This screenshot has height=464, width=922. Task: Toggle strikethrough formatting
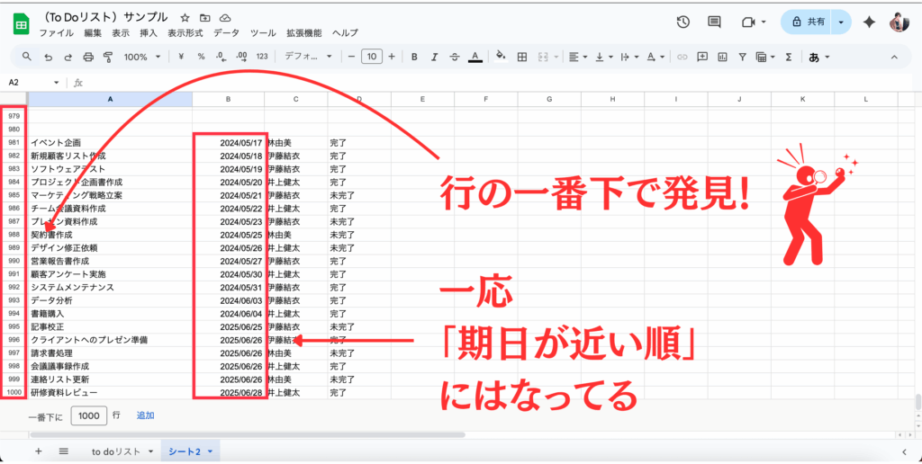(455, 57)
